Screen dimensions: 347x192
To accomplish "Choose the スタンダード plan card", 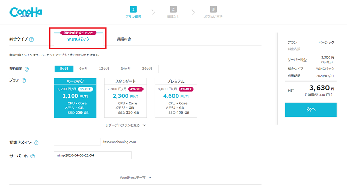I will click(x=125, y=98).
